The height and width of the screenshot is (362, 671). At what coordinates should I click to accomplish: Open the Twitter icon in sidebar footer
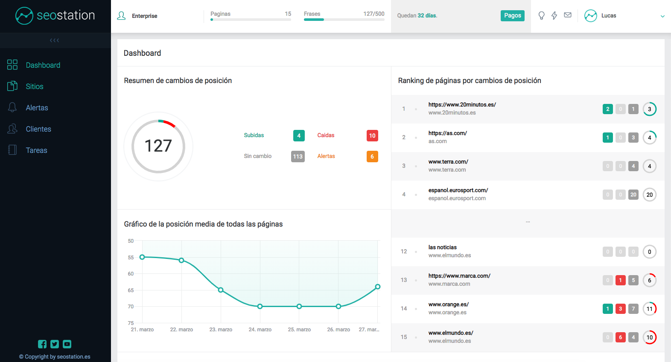[55, 344]
